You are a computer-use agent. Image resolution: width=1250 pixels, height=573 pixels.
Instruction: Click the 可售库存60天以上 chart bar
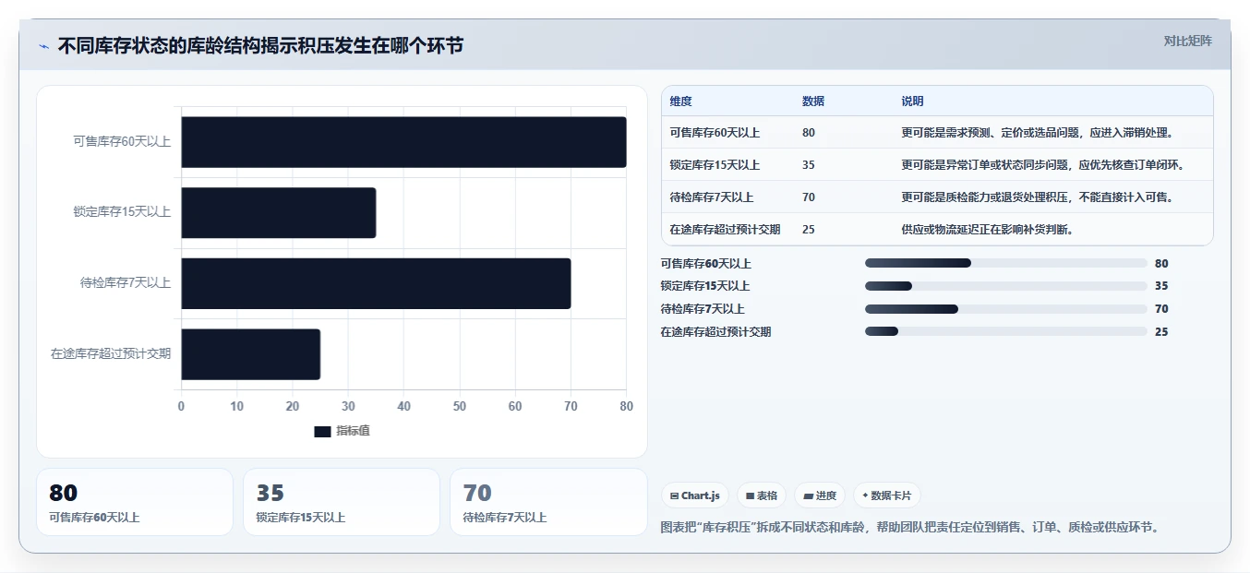click(403, 142)
